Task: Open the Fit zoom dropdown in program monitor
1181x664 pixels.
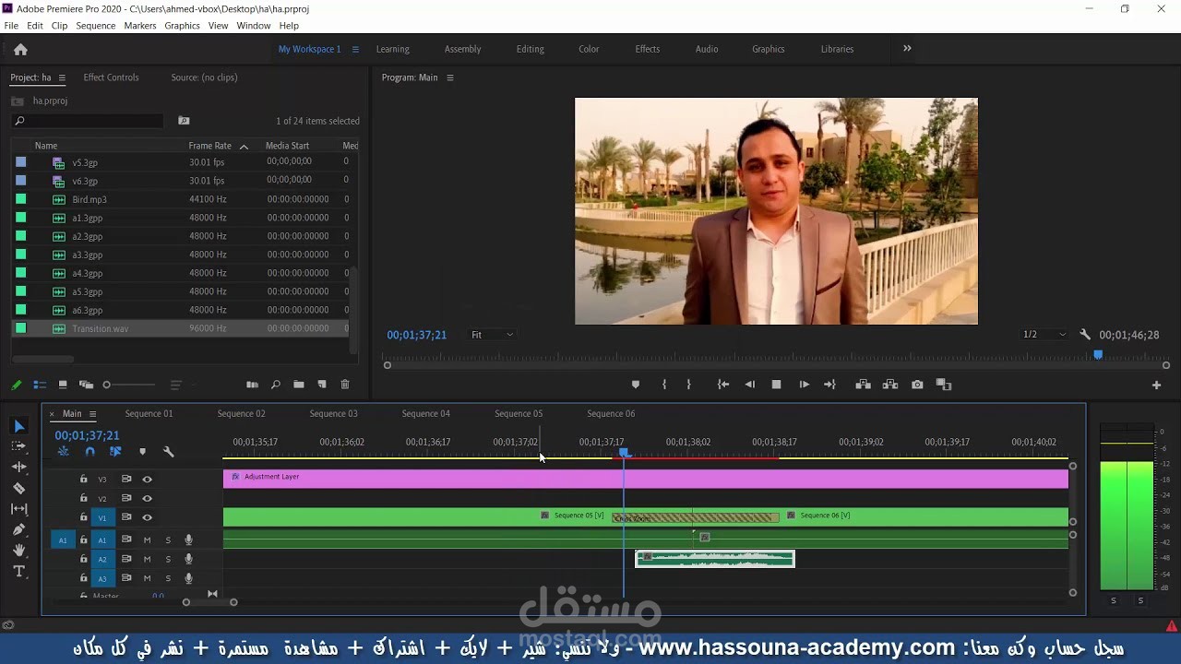Action: click(x=492, y=334)
